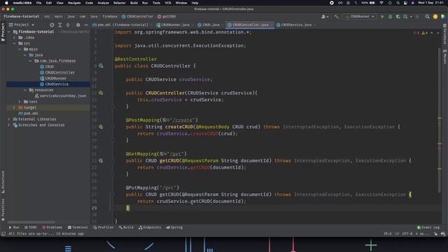The image size is (448, 252).
Task: Open the Terminal tool window
Action: pos(78,227)
